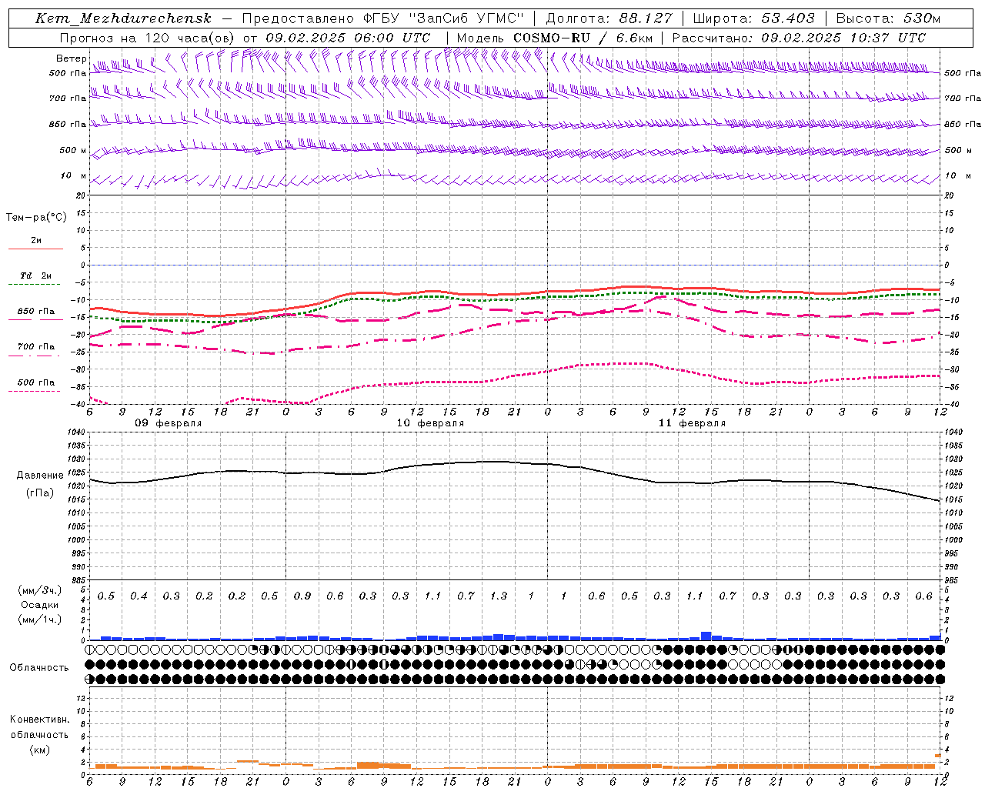Click the Td 2м dew point legend entry

point(36,275)
